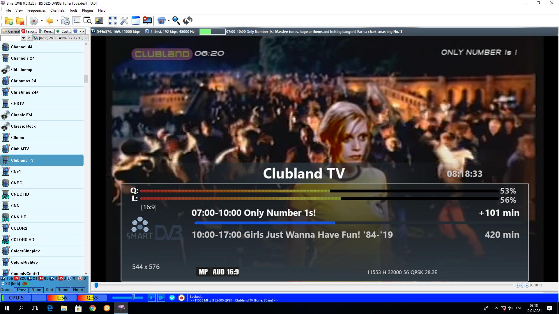Select CNN HD in the channel list
Image resolution: width=559 pixels, height=314 pixels.
(x=19, y=217)
